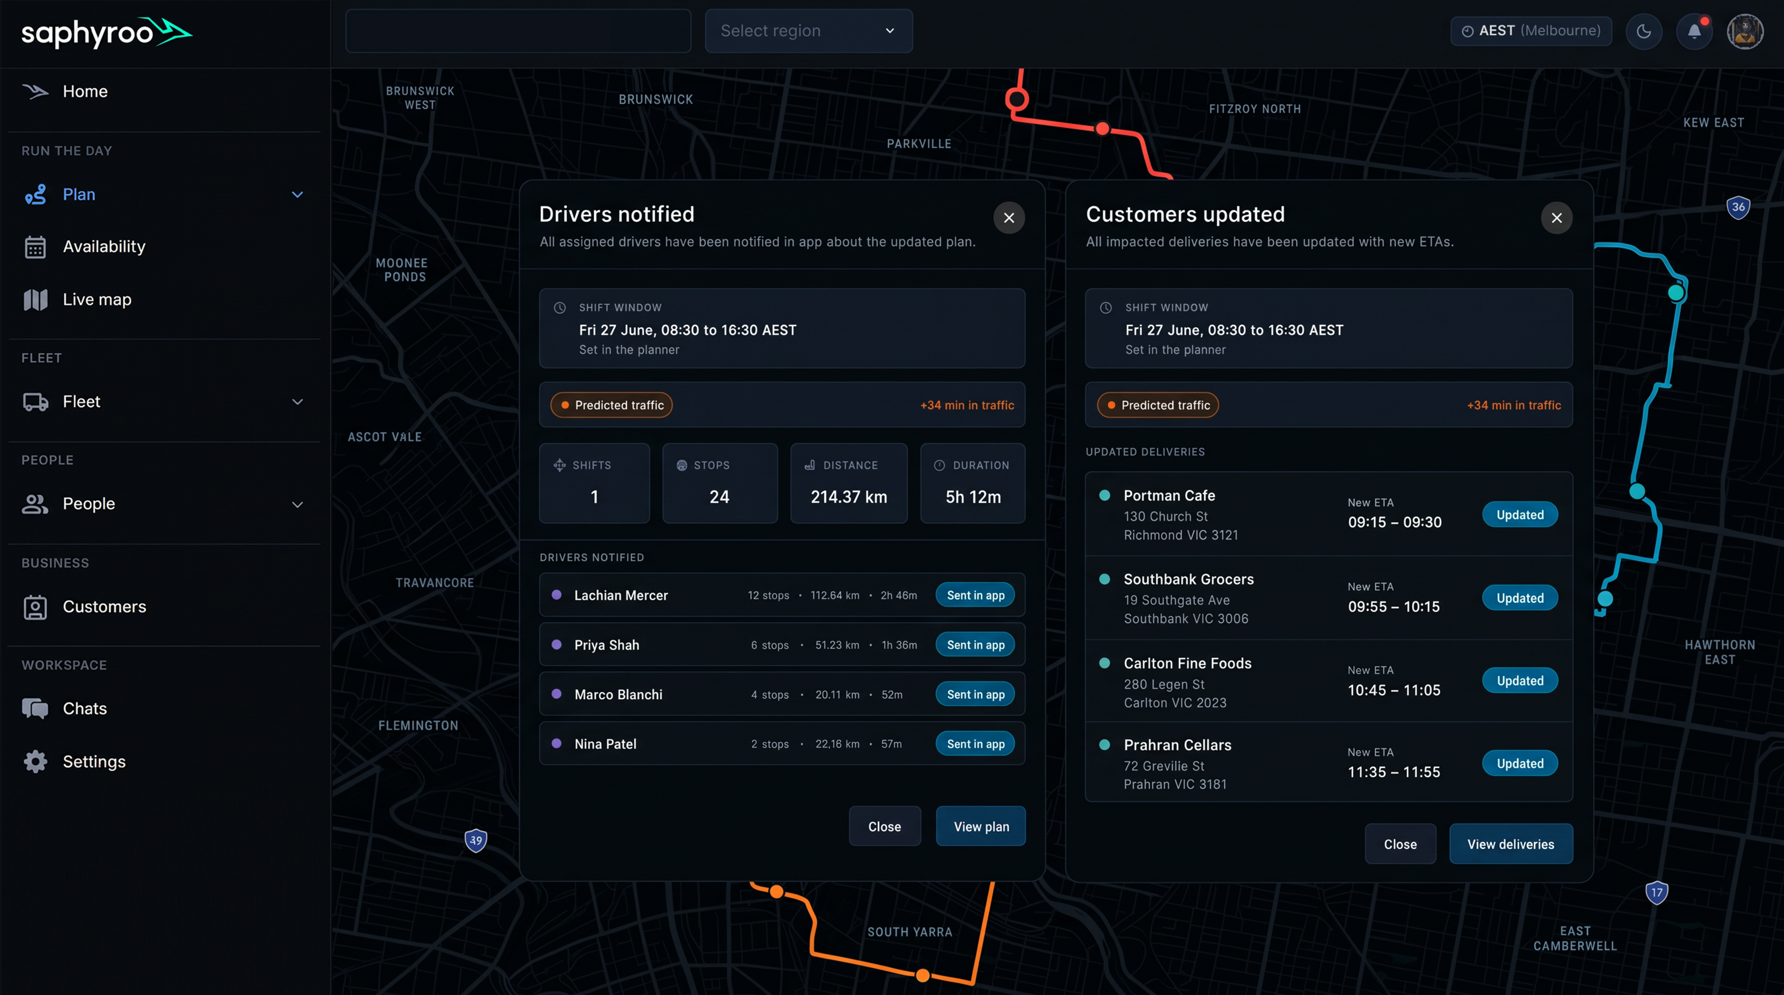Toggle dark mode moon icon
Screen dimensions: 1784x995
coord(1643,31)
